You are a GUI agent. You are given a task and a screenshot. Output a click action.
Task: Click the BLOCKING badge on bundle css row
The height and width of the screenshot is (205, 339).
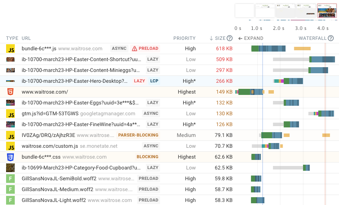click(148, 157)
